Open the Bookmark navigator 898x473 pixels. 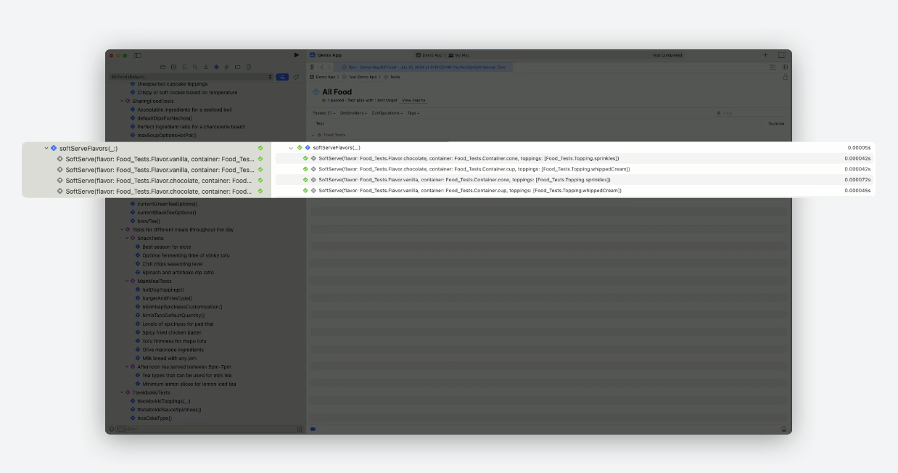pos(184,67)
